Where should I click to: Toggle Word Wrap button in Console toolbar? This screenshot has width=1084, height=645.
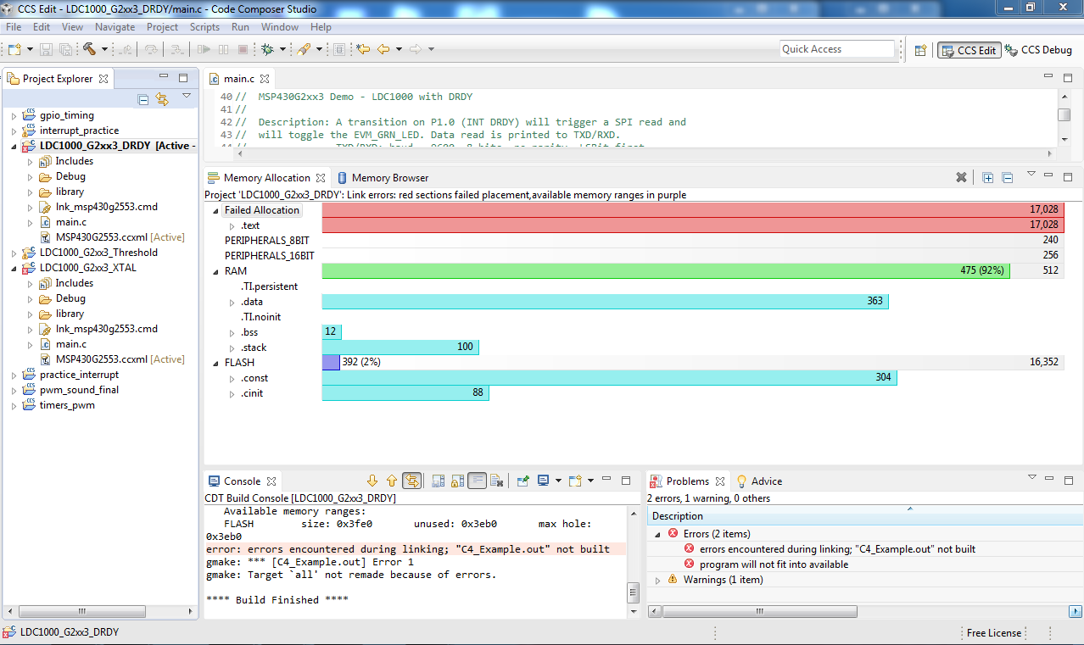(477, 481)
